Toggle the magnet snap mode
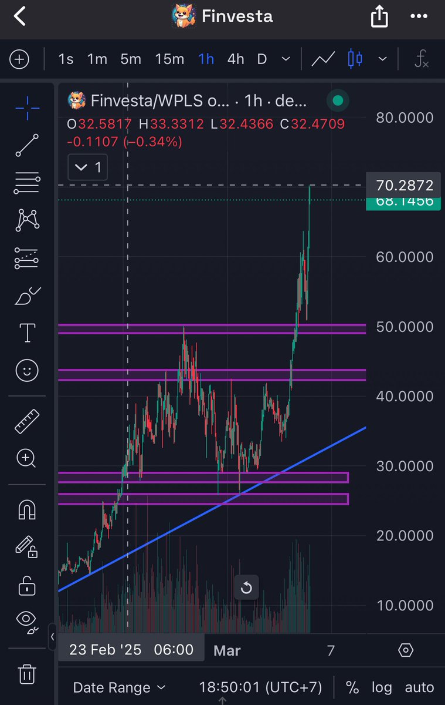The image size is (445, 705). pyautogui.click(x=27, y=509)
